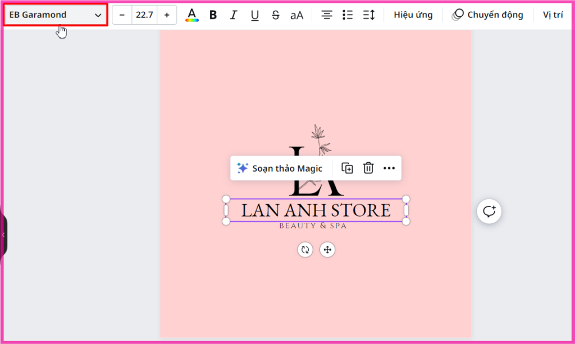This screenshot has height=344, width=575.
Task: Click the 22.7 font size field
Action: pyautogui.click(x=144, y=15)
